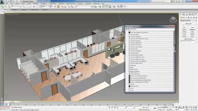Choose the Select and Rotate tool
The height and width of the screenshot is (111, 198).
[x=37, y=6]
